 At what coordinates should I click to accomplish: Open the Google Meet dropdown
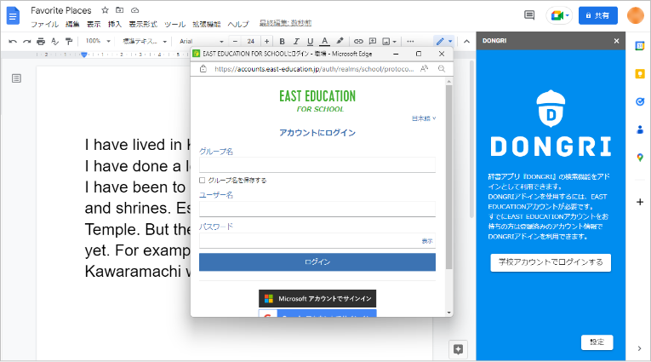click(559, 16)
